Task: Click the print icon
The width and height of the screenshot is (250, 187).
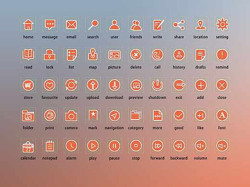Action: pyautogui.click(x=50, y=116)
